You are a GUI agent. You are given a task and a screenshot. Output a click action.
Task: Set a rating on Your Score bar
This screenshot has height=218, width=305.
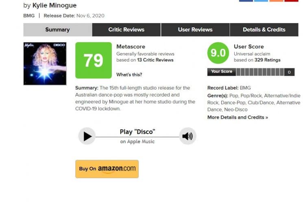[260, 72]
